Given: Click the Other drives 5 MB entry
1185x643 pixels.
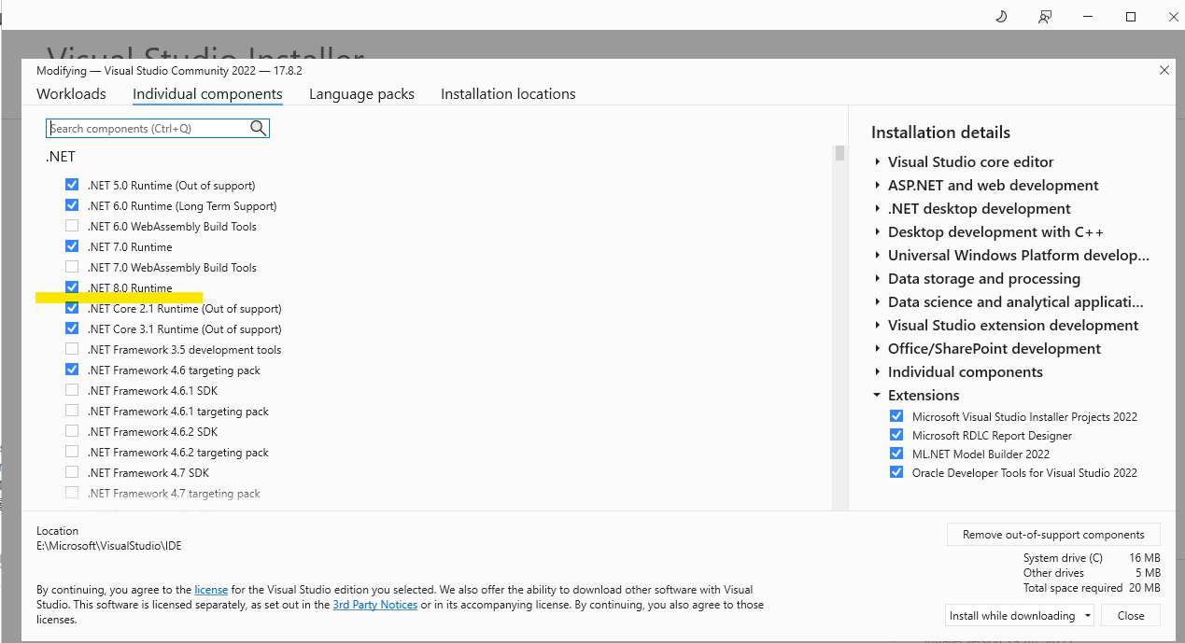Looking at the screenshot, I should 1092,573.
